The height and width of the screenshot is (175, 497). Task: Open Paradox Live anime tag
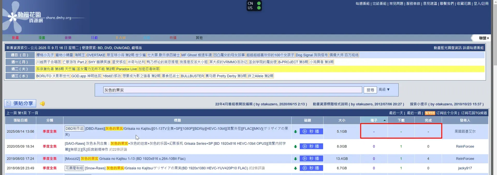(x=126, y=69)
